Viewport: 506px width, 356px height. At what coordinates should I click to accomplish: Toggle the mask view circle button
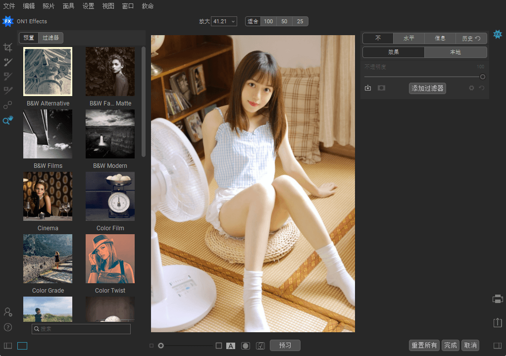pyautogui.click(x=246, y=346)
